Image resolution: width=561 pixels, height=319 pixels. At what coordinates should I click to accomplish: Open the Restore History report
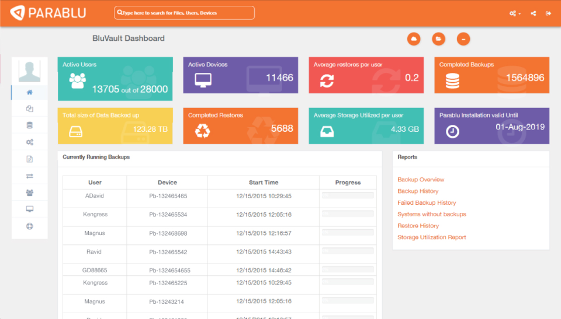pos(418,226)
